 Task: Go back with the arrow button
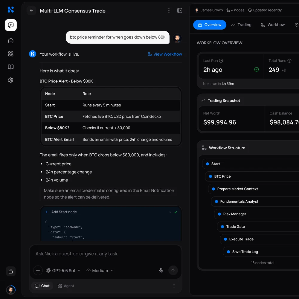pos(31,10)
